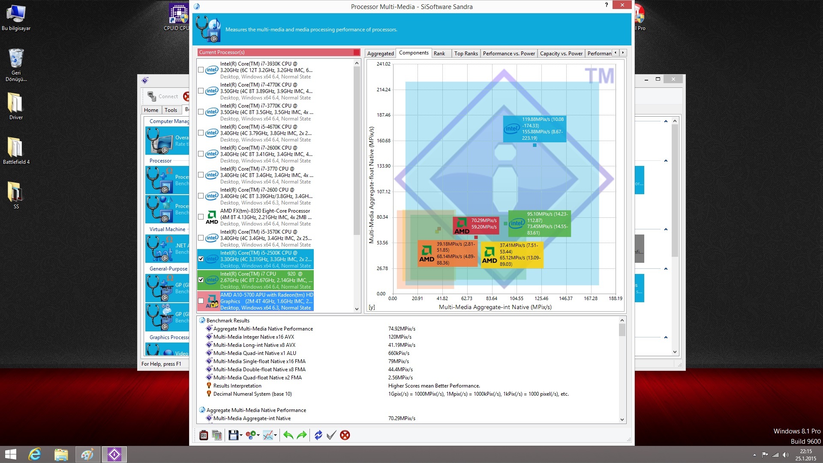Select the Components tab
The width and height of the screenshot is (823, 463).
pyautogui.click(x=414, y=53)
